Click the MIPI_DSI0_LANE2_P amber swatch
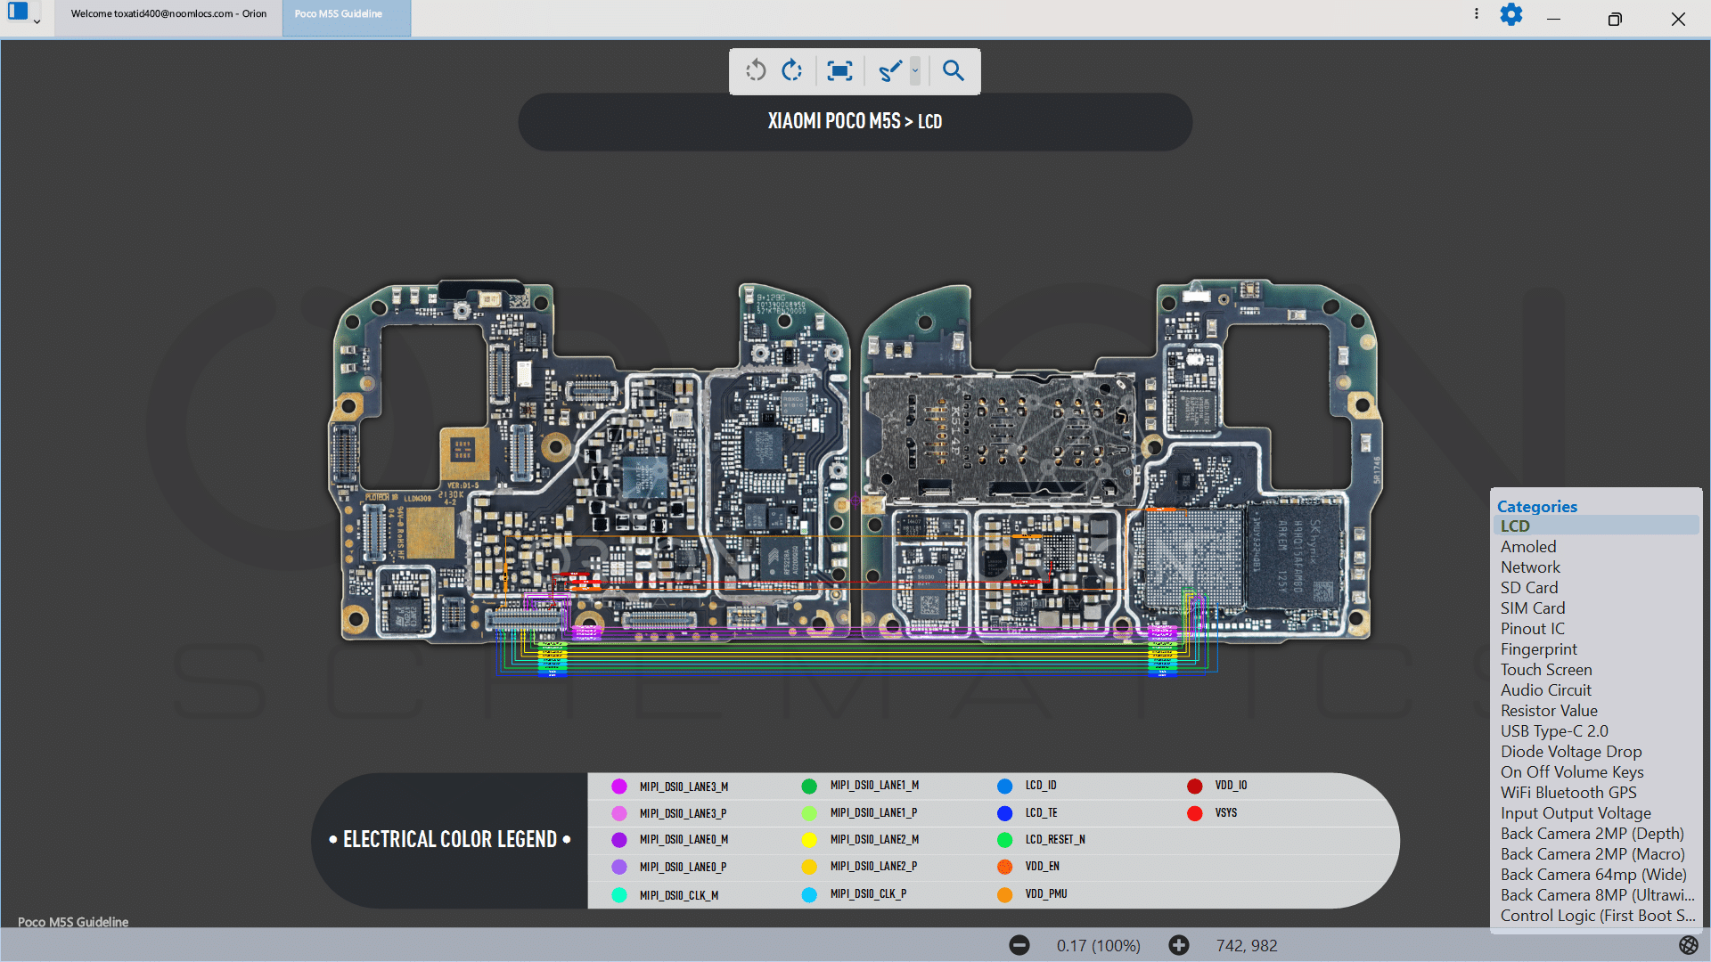 tap(809, 867)
